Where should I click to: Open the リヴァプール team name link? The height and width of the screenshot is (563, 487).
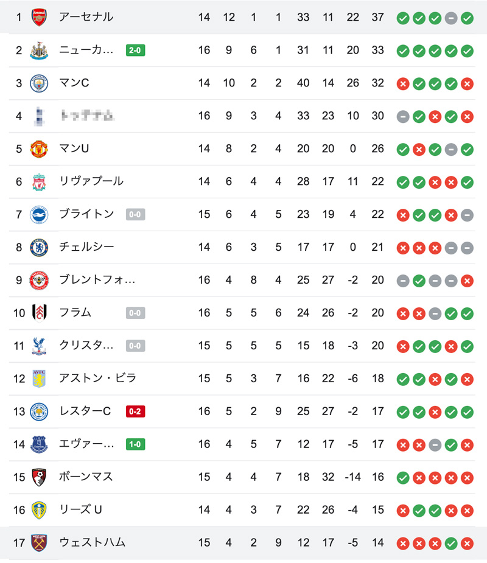pos(91,181)
